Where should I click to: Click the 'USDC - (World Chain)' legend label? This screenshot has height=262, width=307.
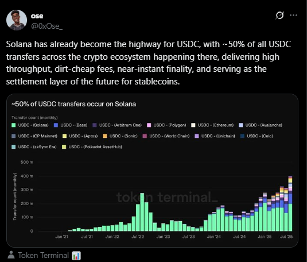[169, 136]
